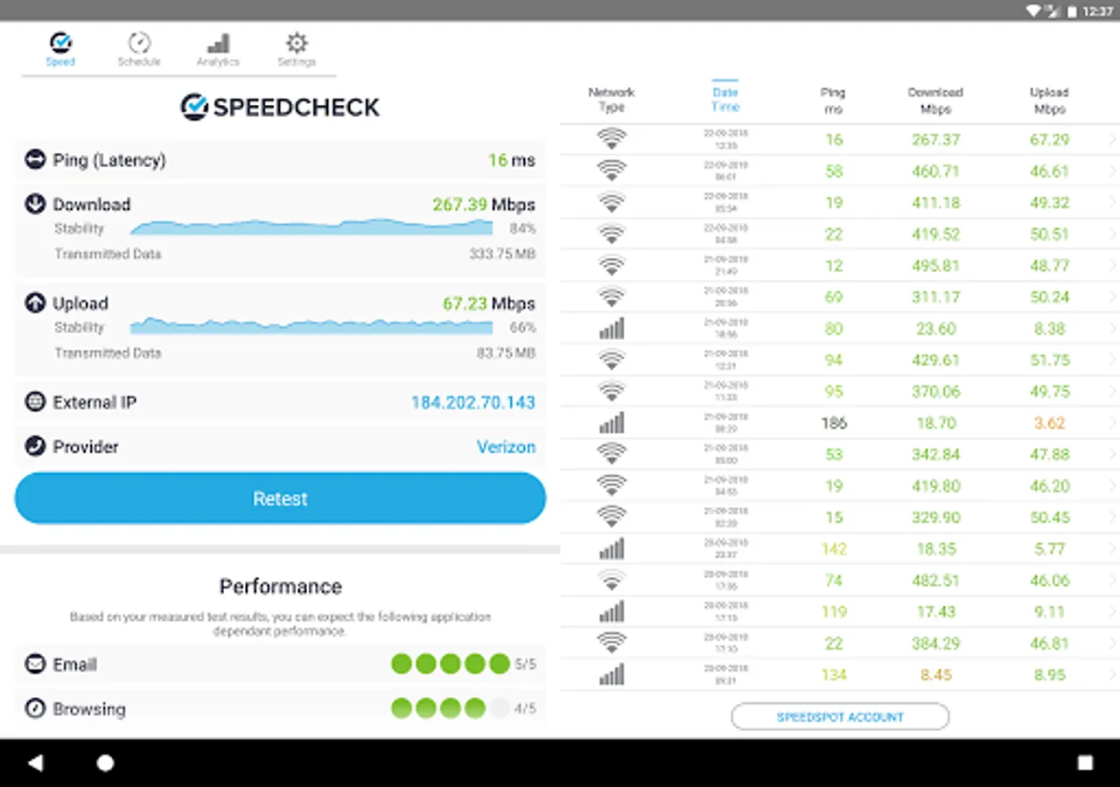
Task: Expand the 460.71 result row chevron
Action: (x=1113, y=171)
